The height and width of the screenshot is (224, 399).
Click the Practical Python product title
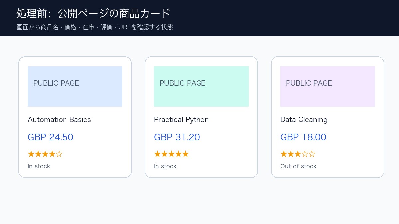(181, 120)
